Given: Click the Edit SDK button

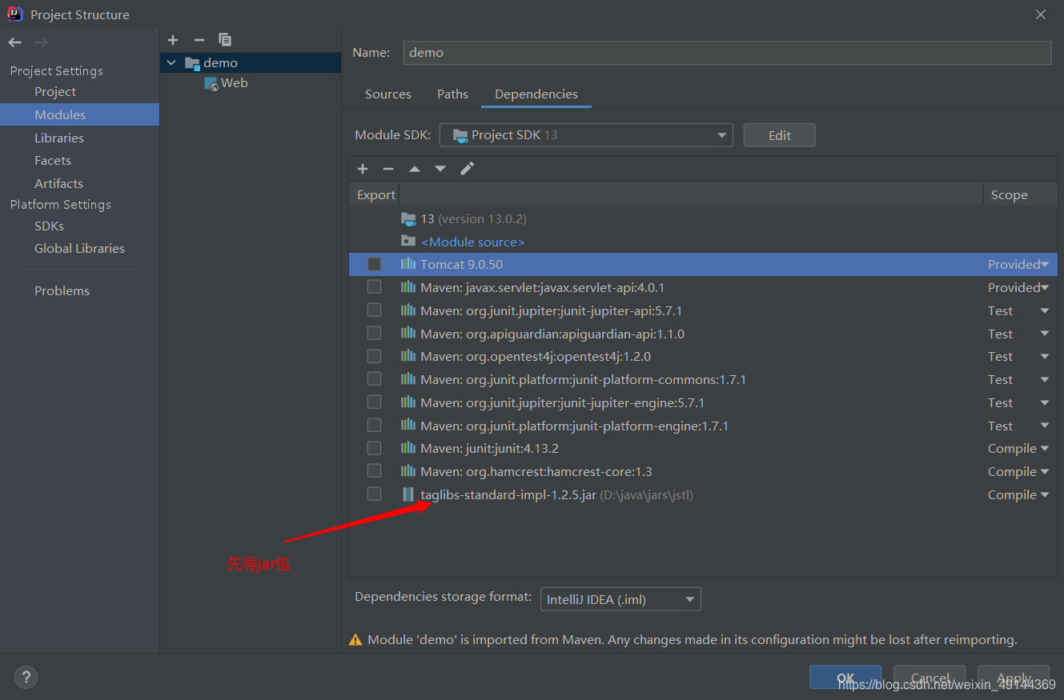Looking at the screenshot, I should (780, 135).
